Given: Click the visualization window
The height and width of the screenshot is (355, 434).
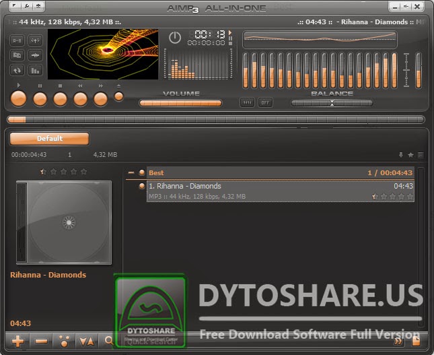Looking at the screenshot, I should click(x=103, y=55).
